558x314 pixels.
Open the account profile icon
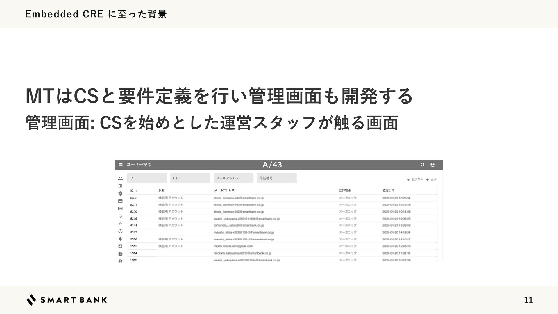pos(432,165)
